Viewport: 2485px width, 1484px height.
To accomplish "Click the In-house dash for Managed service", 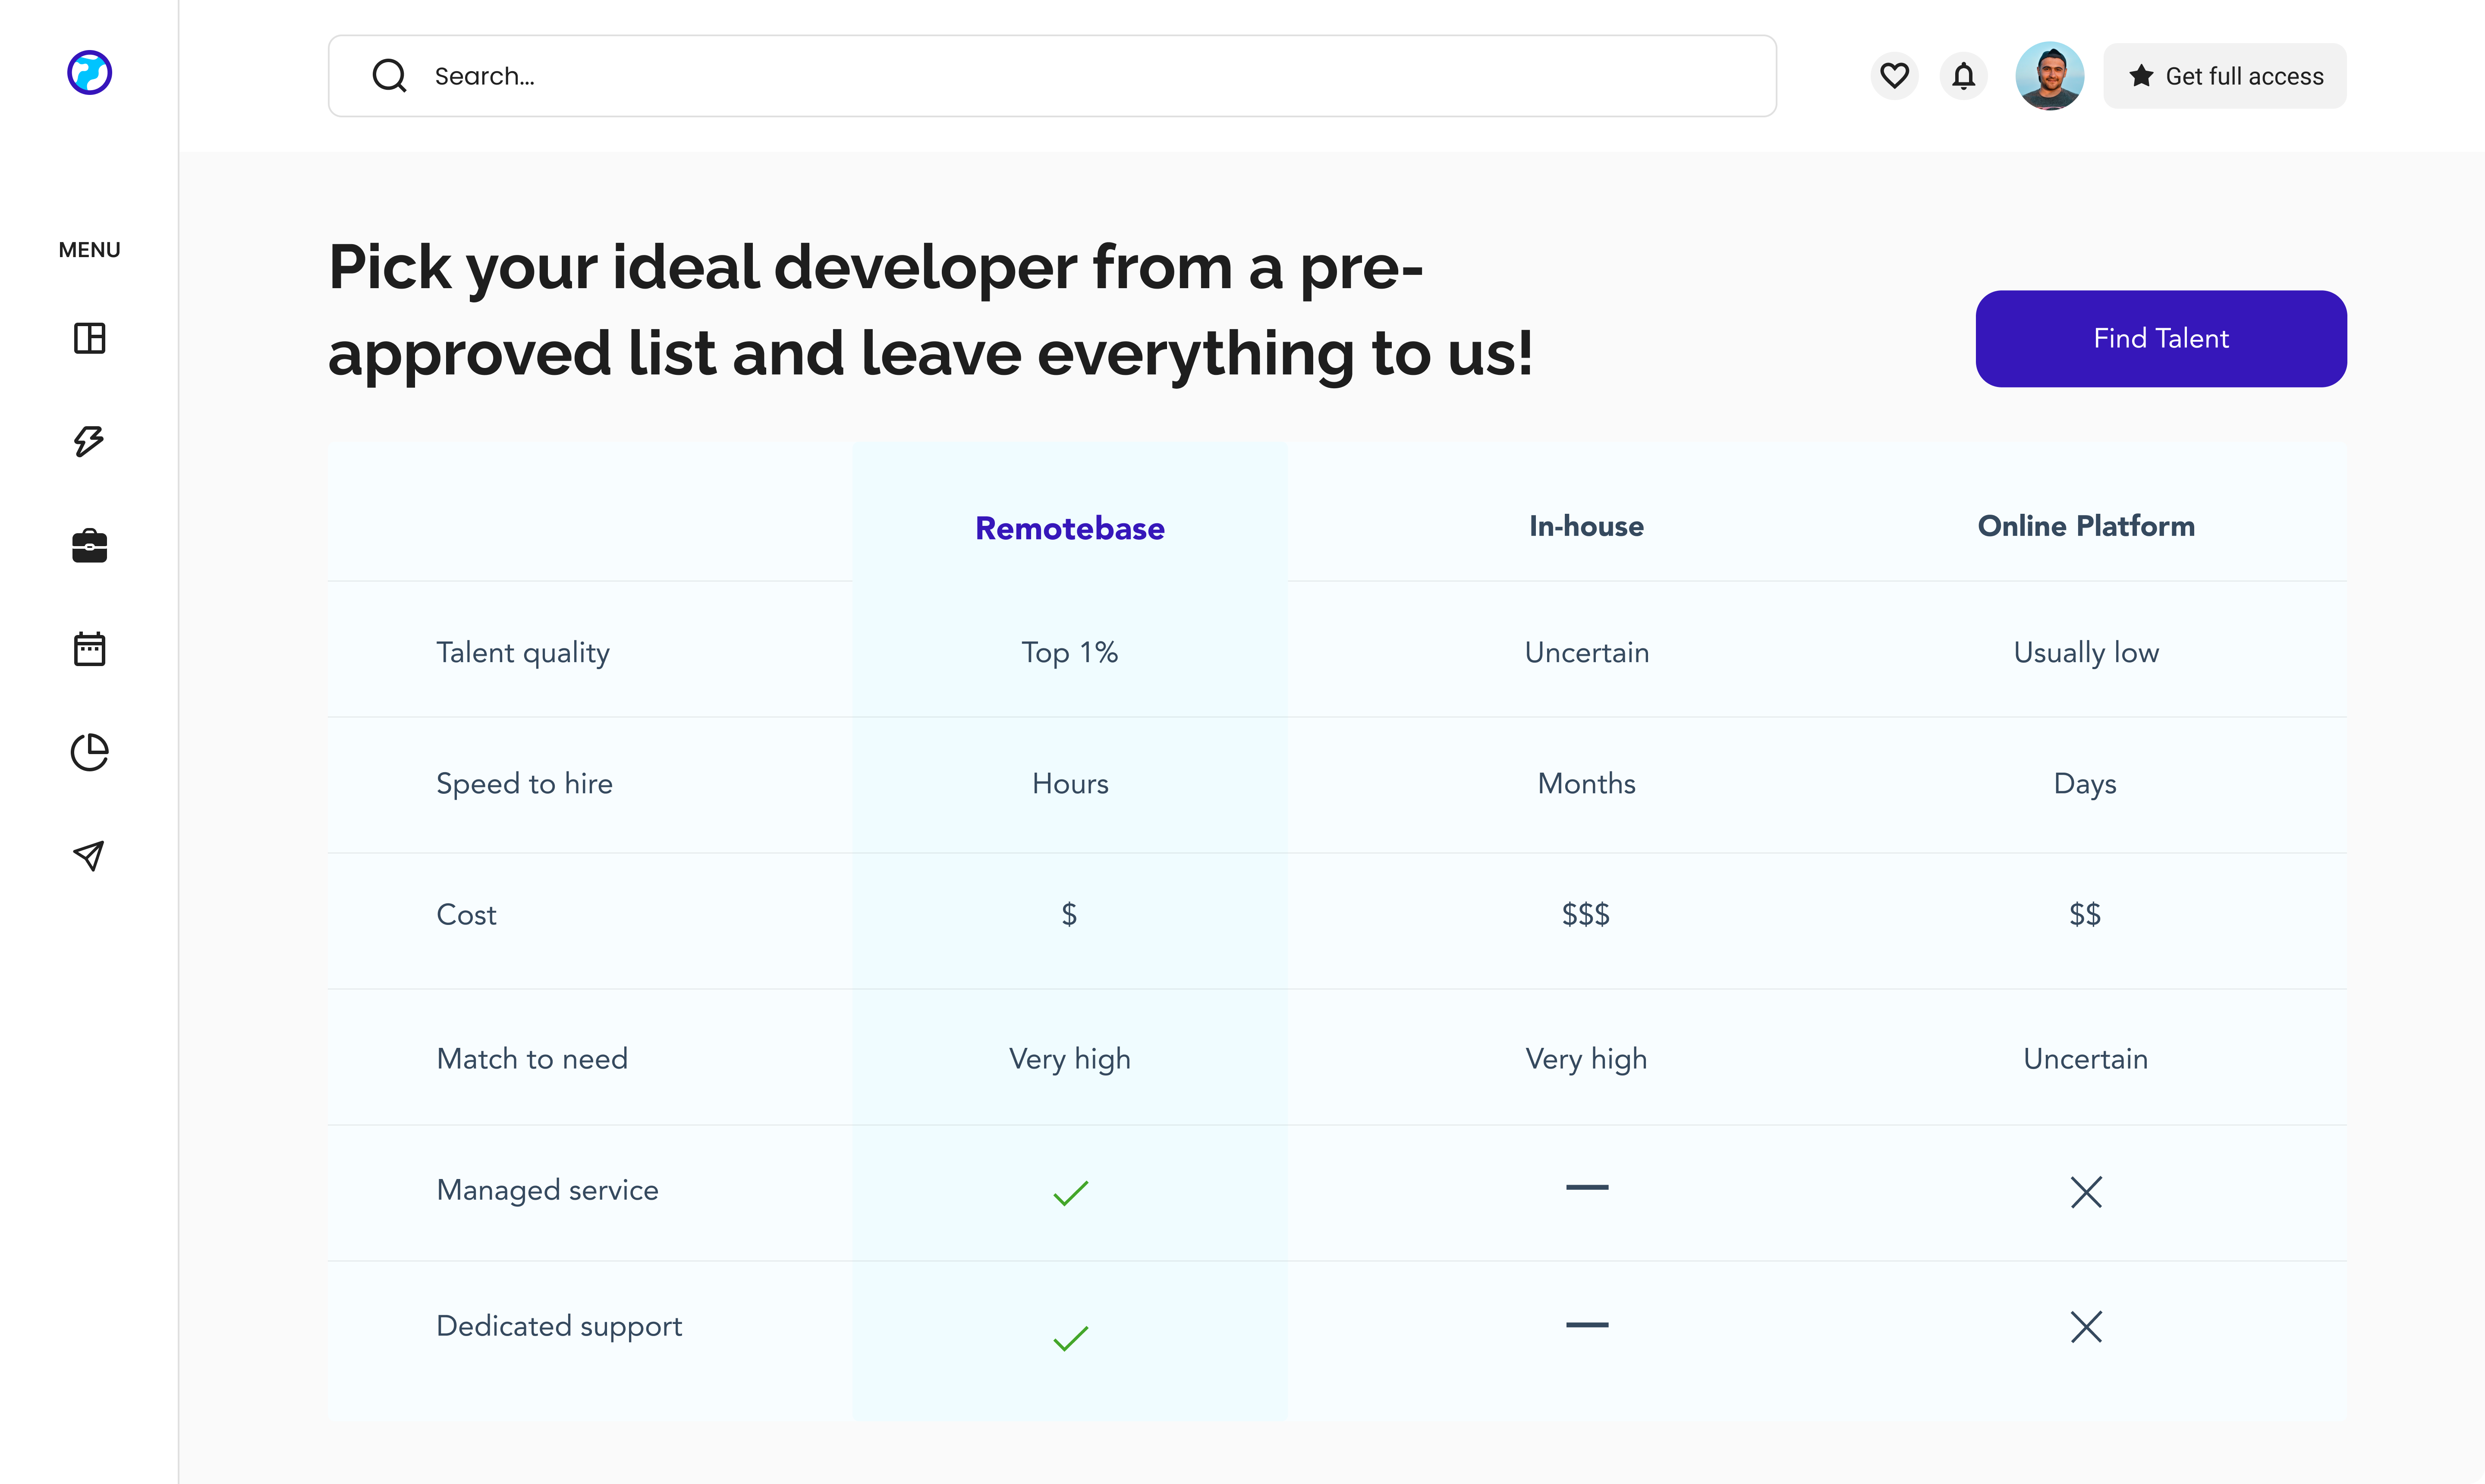I will (x=1587, y=1187).
